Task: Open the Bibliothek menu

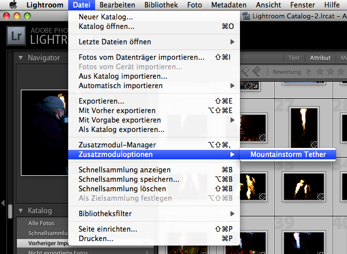Action: (161, 5)
